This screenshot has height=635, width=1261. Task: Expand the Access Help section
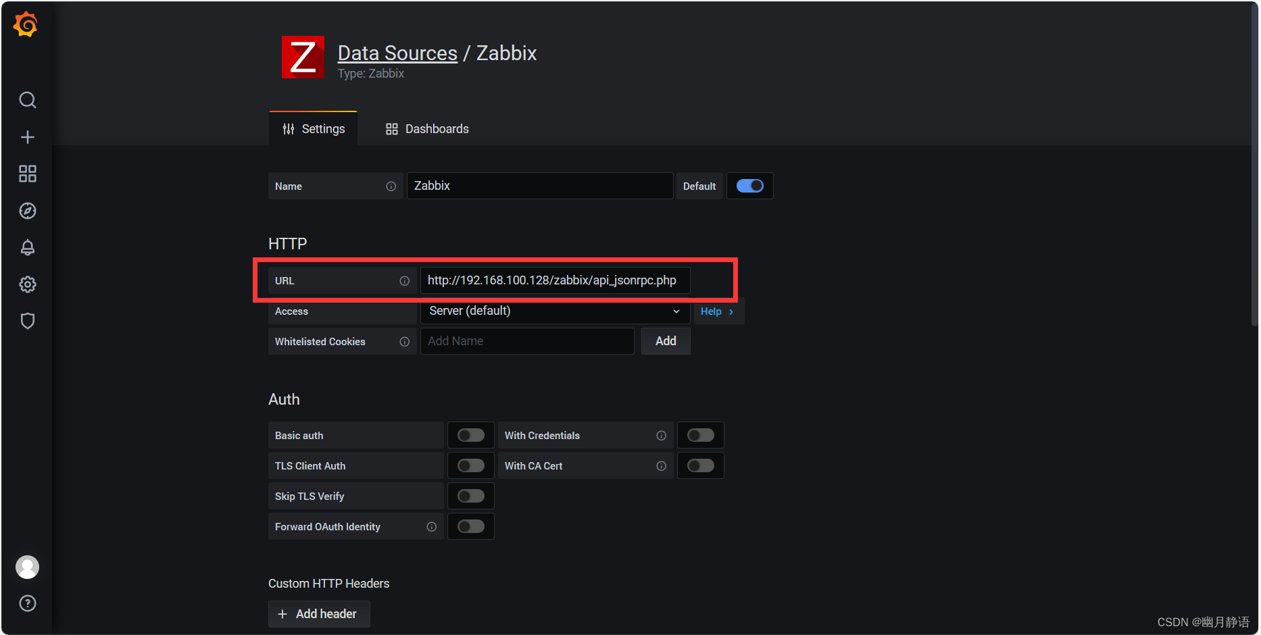pyautogui.click(x=718, y=311)
